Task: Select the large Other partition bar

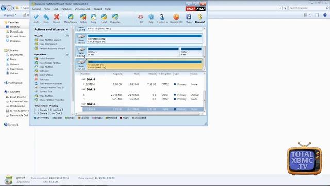Action: 134,52
